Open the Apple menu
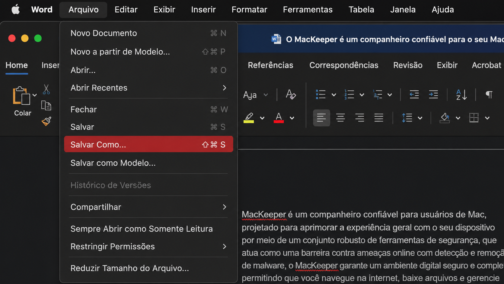The height and width of the screenshot is (284, 504). (x=16, y=9)
